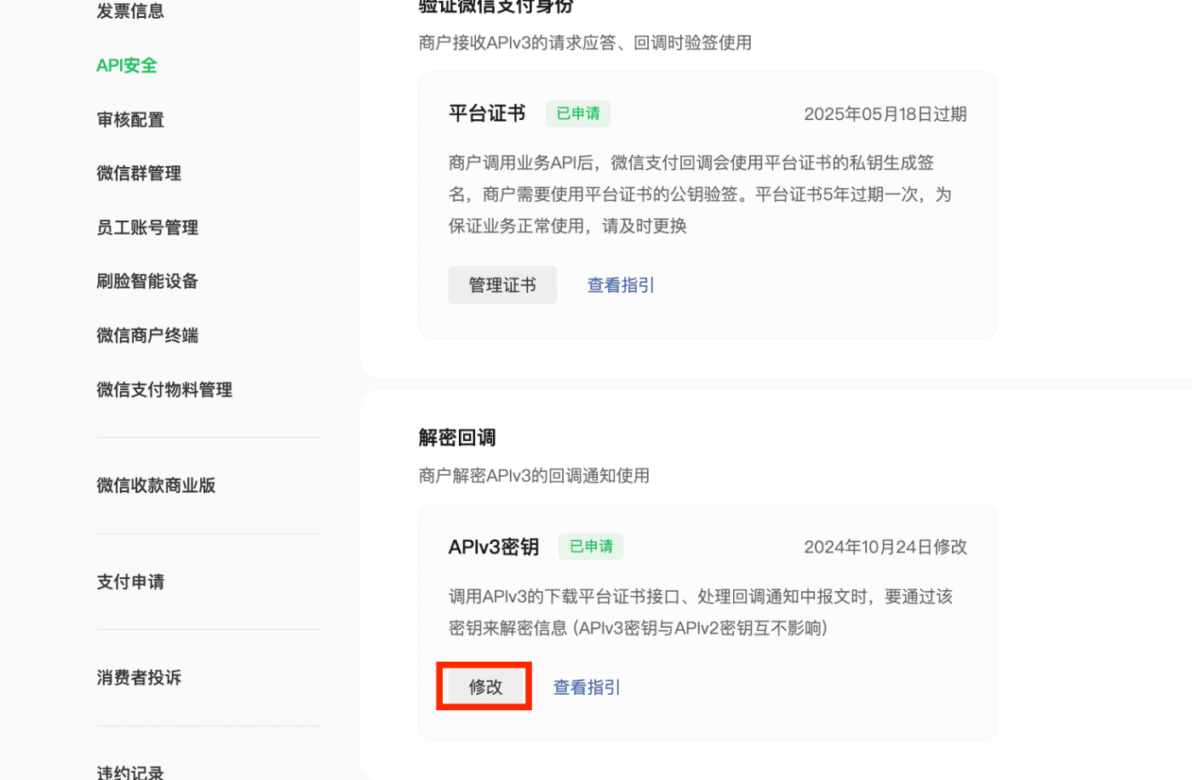Click the APIv3密钥 card title
Screen dimensions: 1192x780
tap(494, 547)
